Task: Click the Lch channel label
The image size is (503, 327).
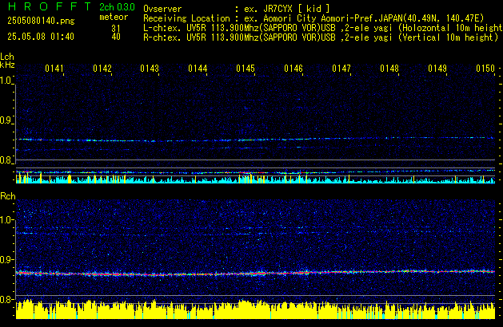Action: 7,57
